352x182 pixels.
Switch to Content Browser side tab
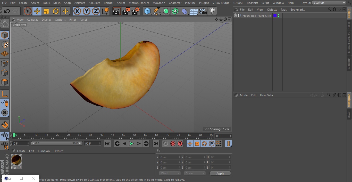point(349,43)
